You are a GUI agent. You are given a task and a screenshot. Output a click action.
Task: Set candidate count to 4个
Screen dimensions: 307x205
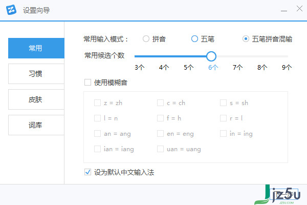tap(164, 68)
